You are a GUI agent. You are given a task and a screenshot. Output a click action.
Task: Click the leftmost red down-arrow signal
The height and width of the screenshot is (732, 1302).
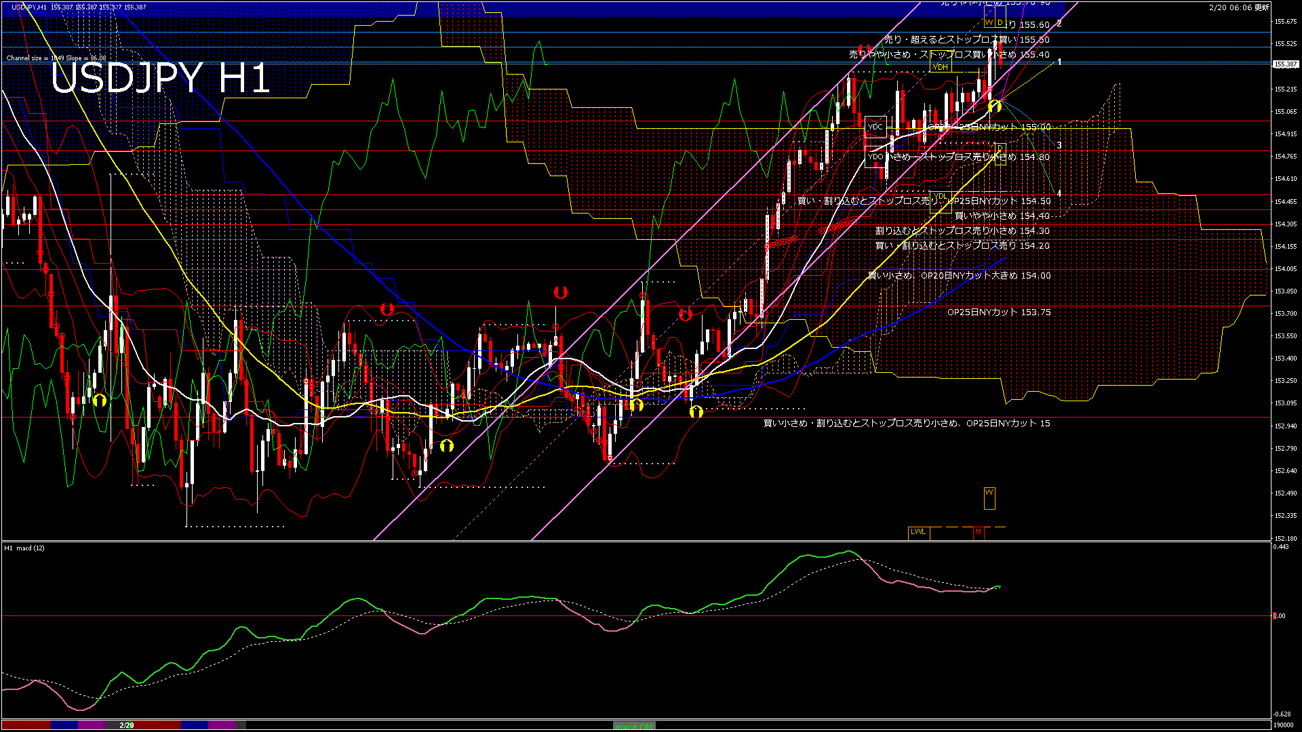point(387,309)
